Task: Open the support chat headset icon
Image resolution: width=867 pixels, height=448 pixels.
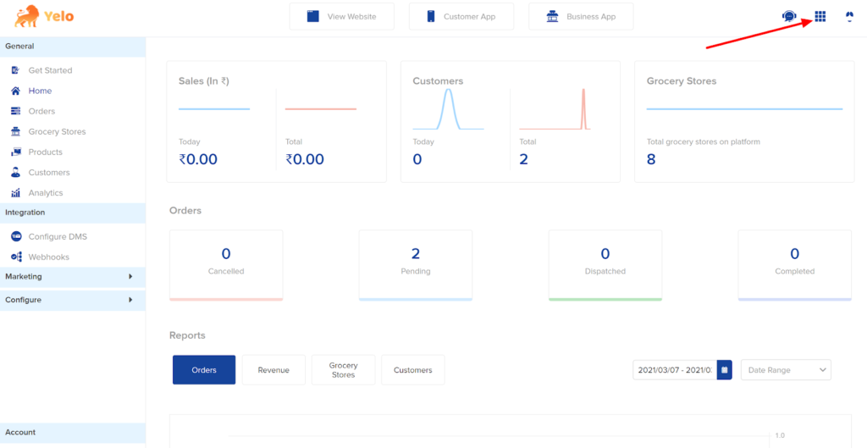Action: click(x=788, y=17)
